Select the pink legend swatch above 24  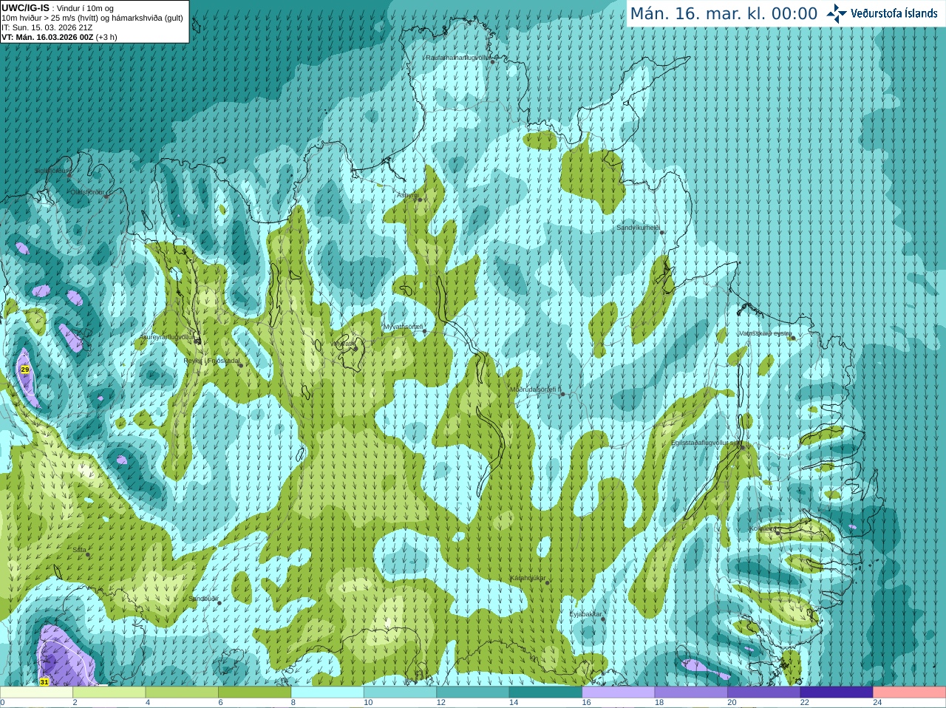pos(910,692)
